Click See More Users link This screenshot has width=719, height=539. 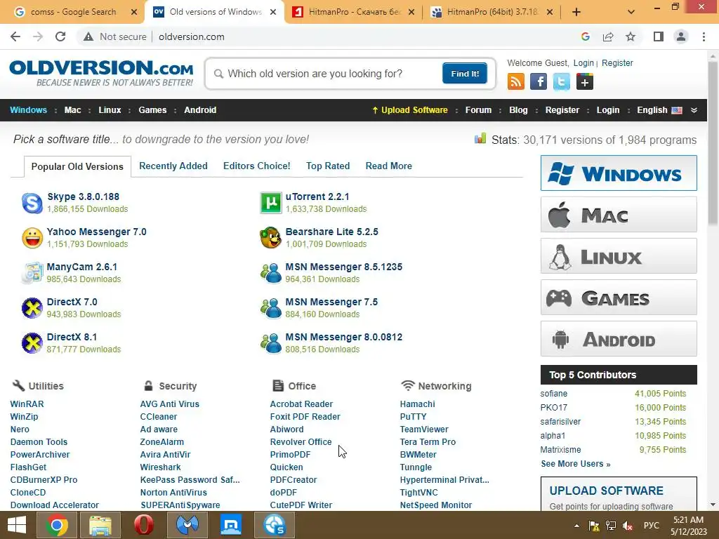point(576,464)
